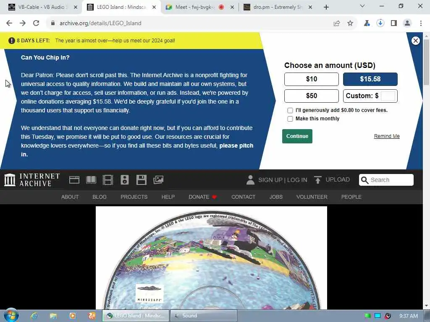Open the Video film strip icon
The height and width of the screenshot is (322, 430).
[108, 180]
